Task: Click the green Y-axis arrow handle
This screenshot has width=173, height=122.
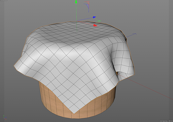Action: coord(76,2)
